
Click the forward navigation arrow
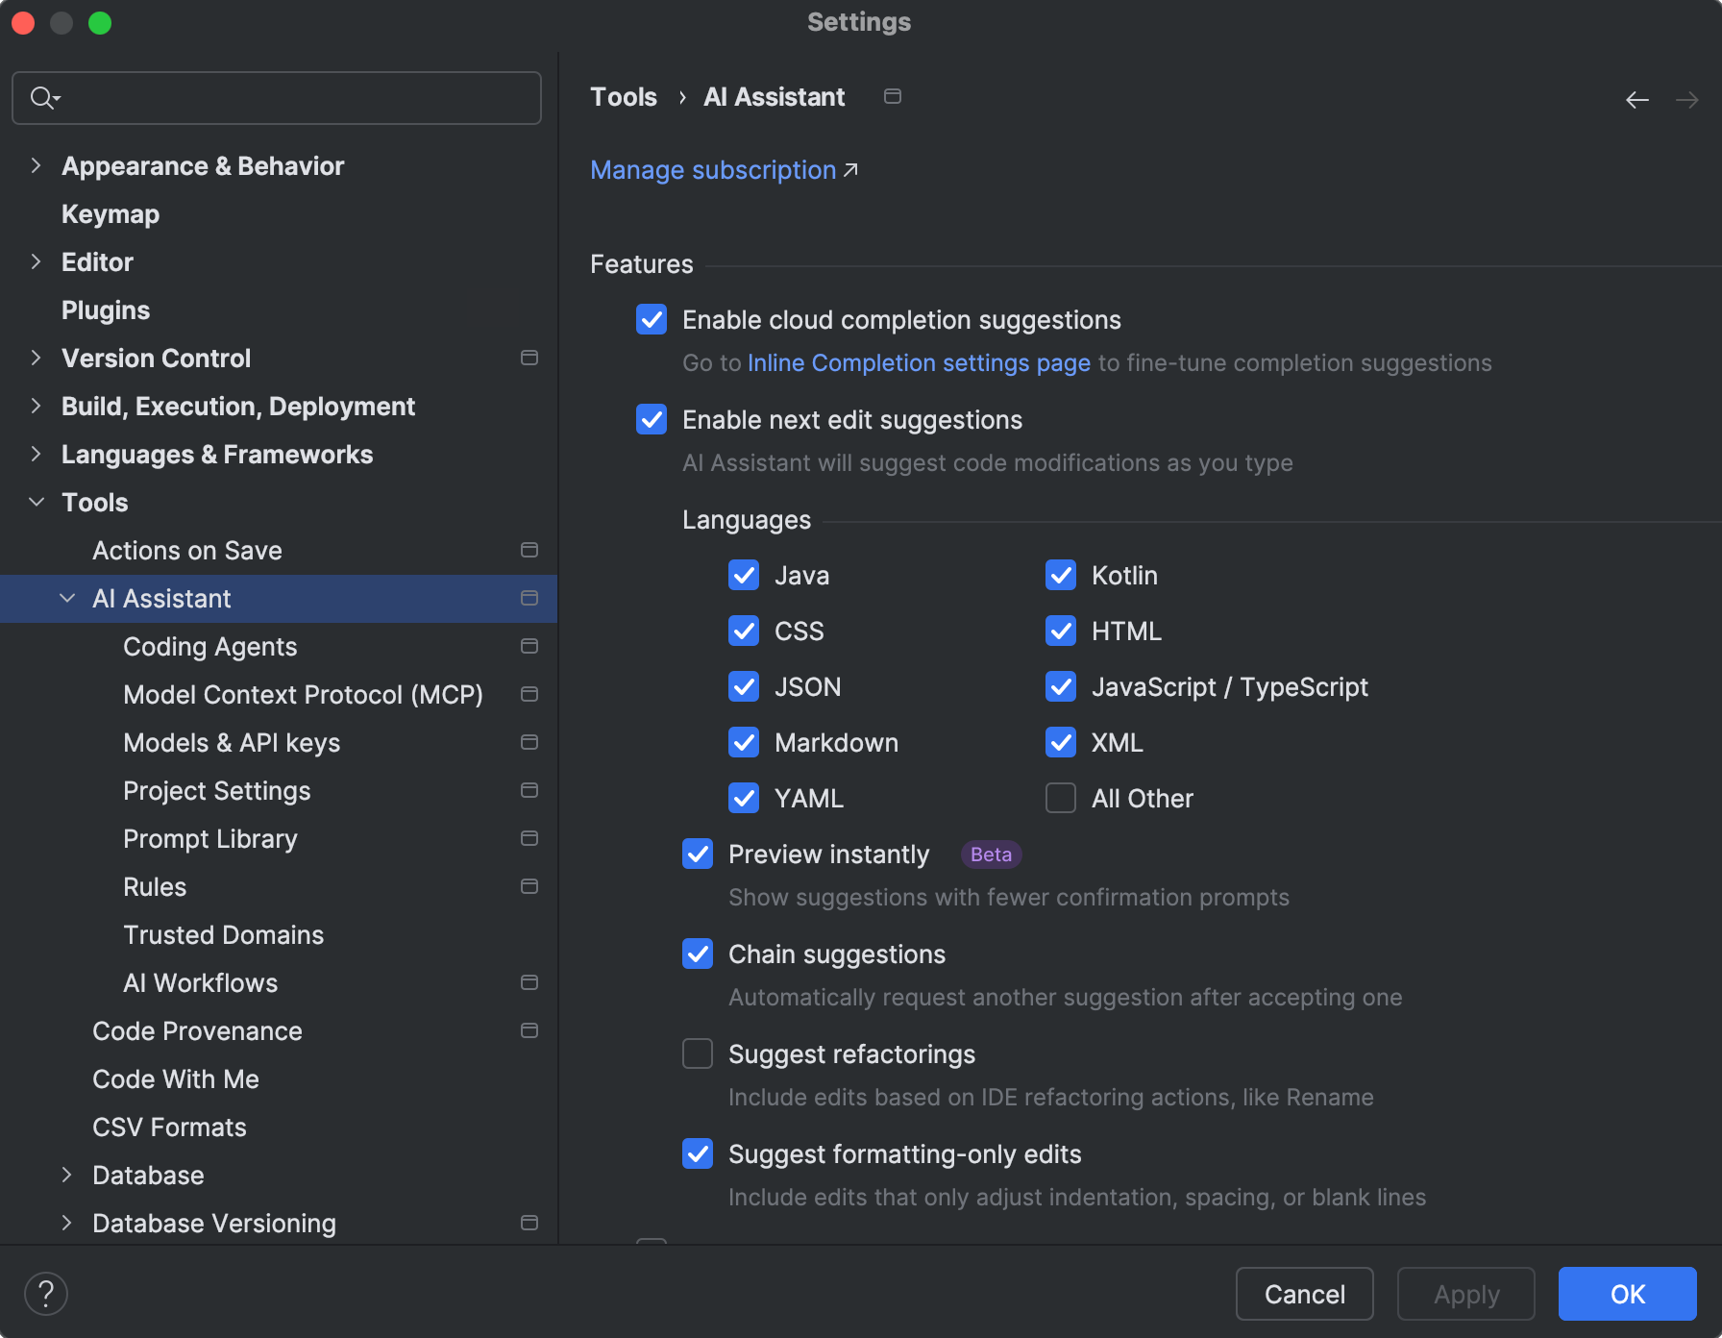pyautogui.click(x=1688, y=99)
